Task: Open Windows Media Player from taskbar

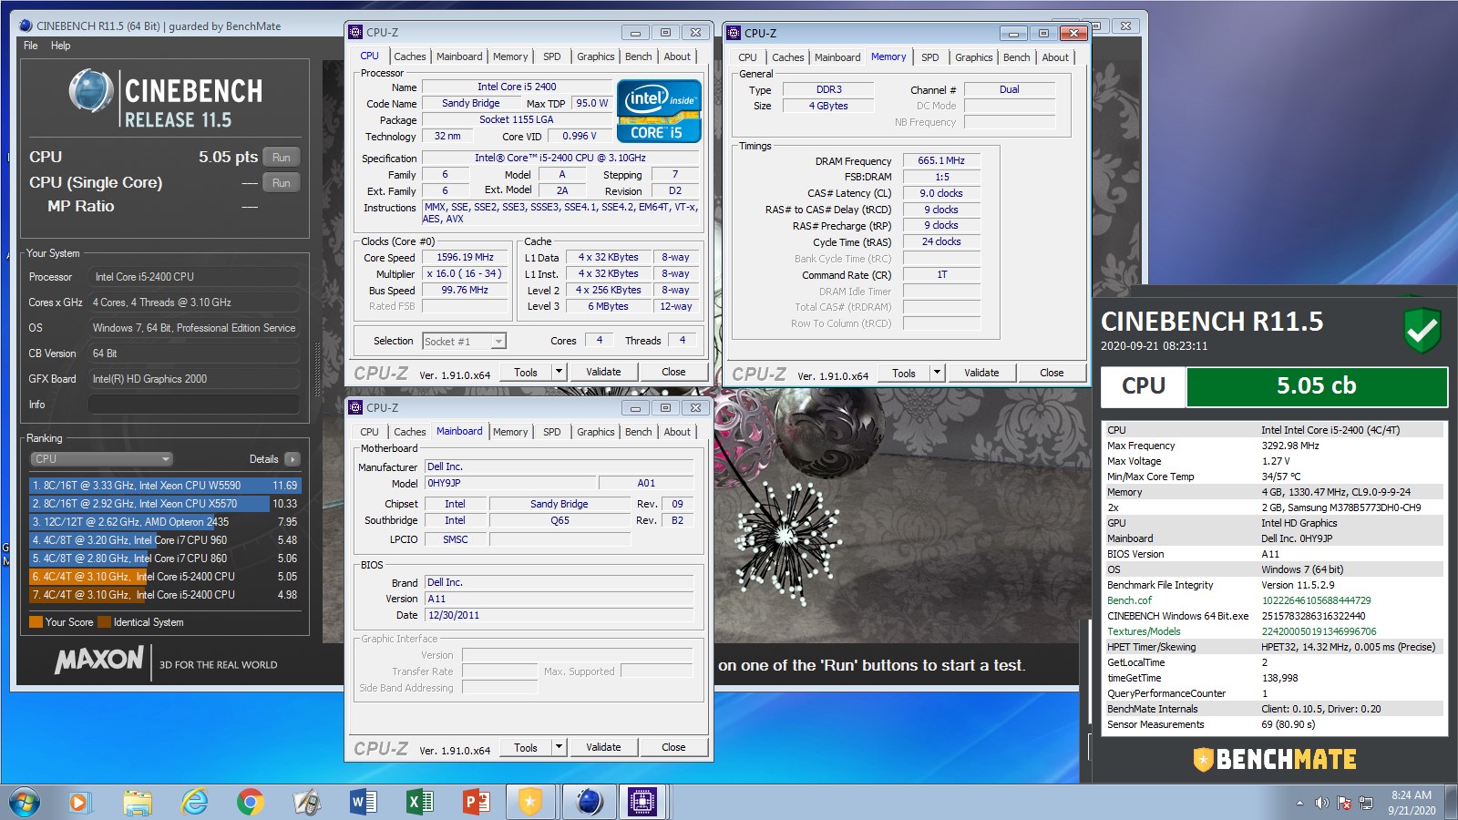Action: pos(79,802)
